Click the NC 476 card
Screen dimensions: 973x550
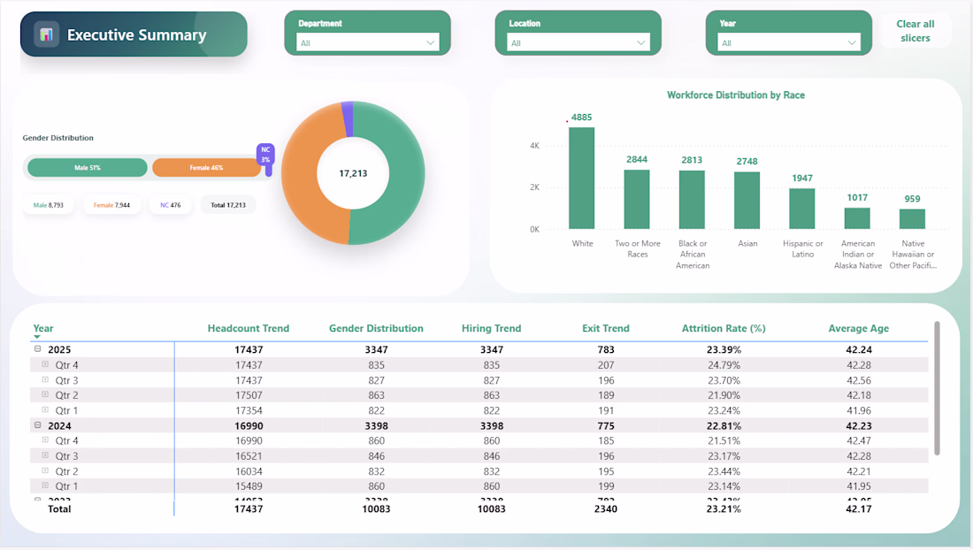click(x=171, y=205)
